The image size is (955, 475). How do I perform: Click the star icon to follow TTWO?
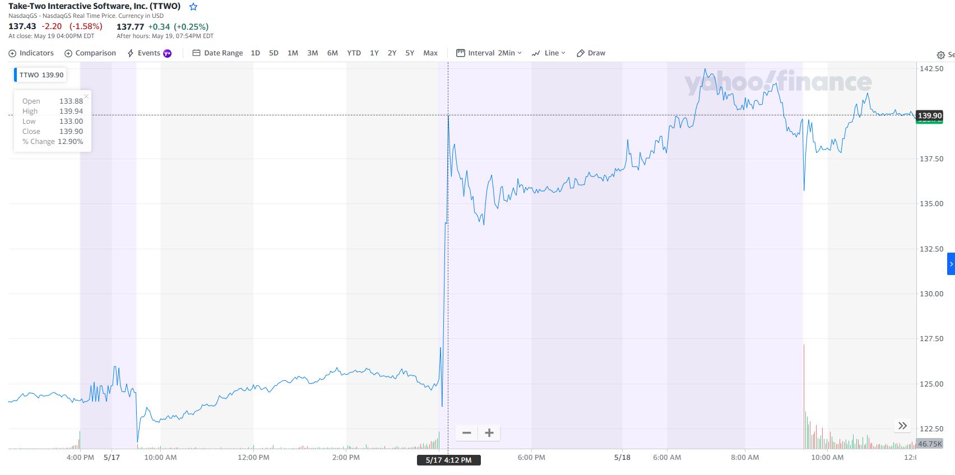coord(193,7)
